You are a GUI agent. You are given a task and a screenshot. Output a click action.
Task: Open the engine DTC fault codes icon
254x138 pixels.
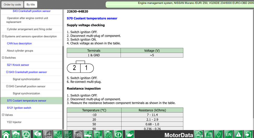point(38,134)
